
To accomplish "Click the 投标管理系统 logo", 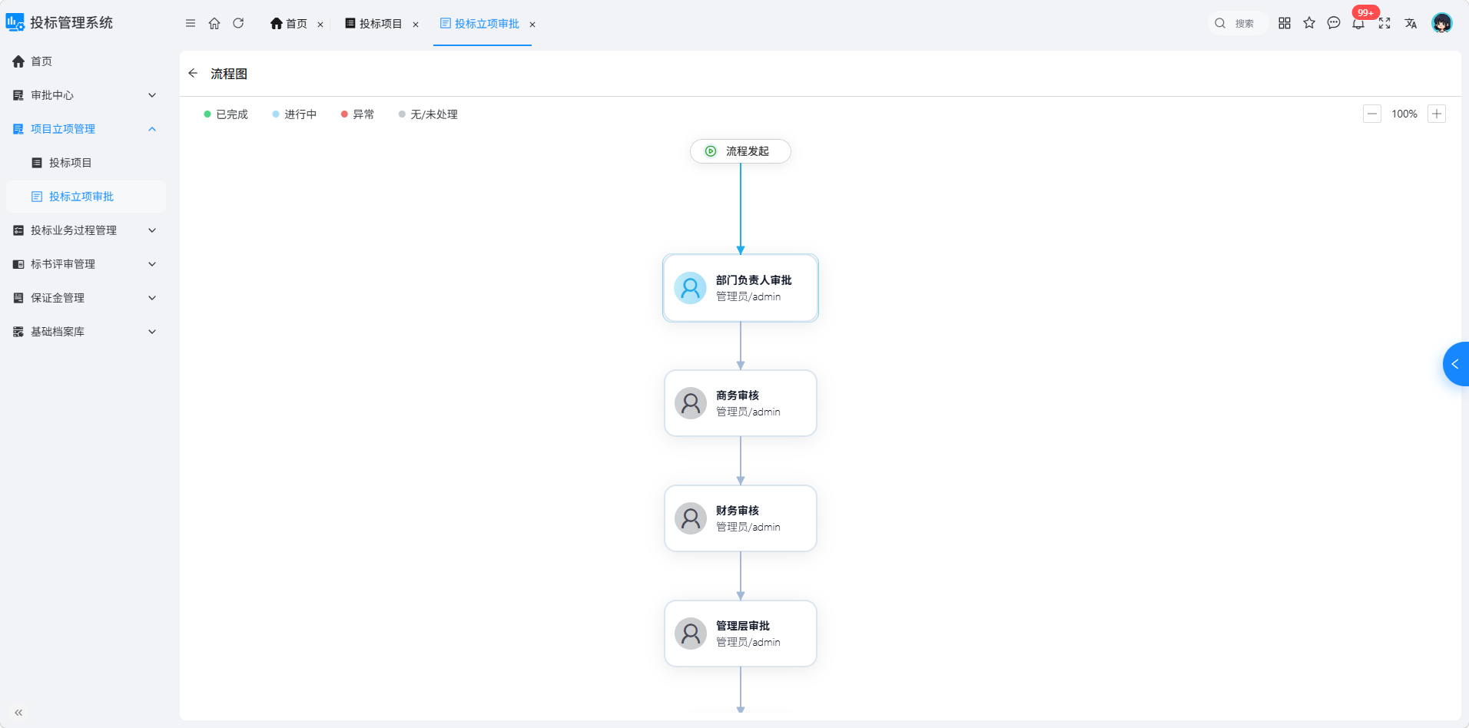I will [60, 23].
